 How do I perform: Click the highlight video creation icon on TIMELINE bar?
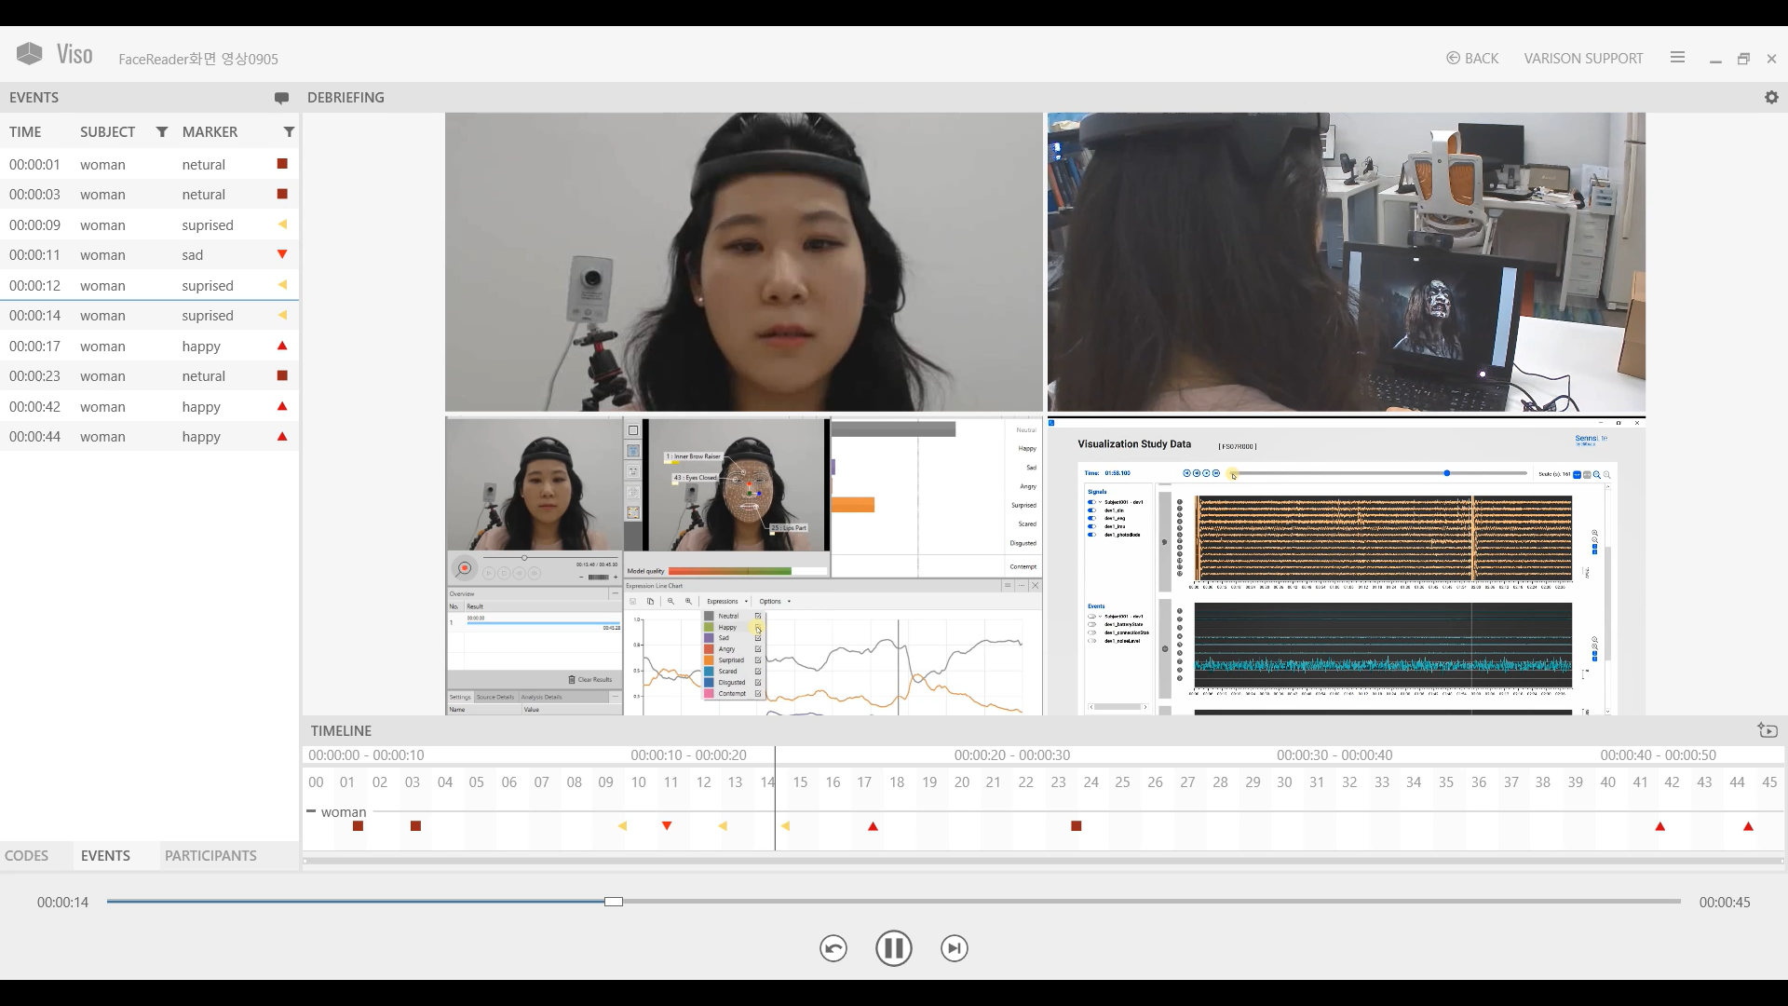coord(1768,730)
